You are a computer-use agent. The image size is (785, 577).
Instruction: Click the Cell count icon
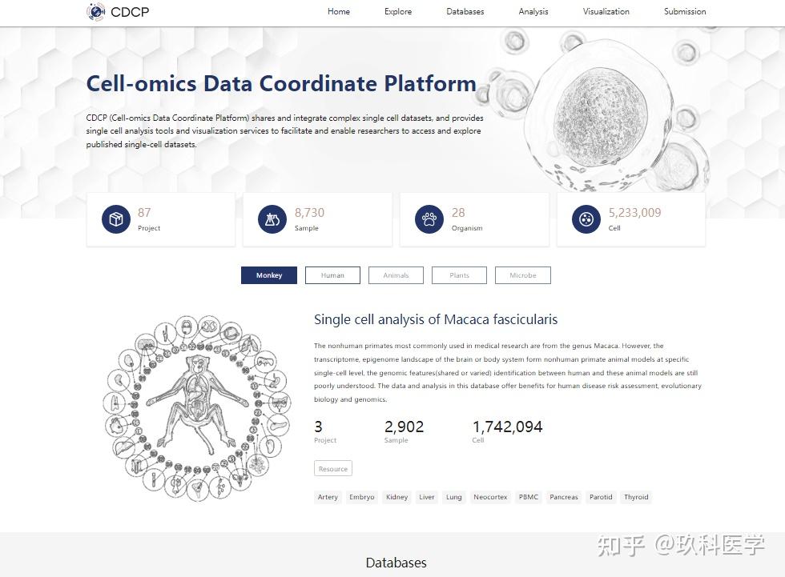coord(586,218)
